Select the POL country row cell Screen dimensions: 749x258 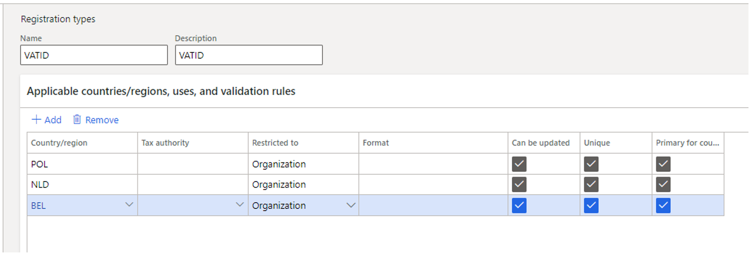pyautogui.click(x=82, y=164)
